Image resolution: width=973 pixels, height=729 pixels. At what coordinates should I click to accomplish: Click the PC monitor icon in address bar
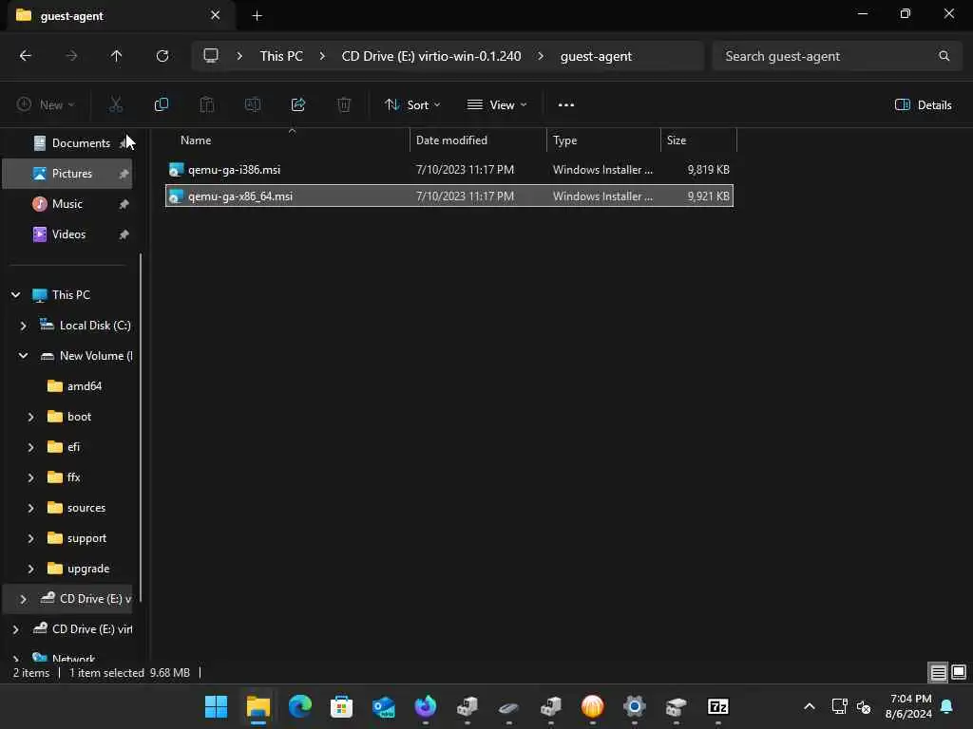[211, 56]
